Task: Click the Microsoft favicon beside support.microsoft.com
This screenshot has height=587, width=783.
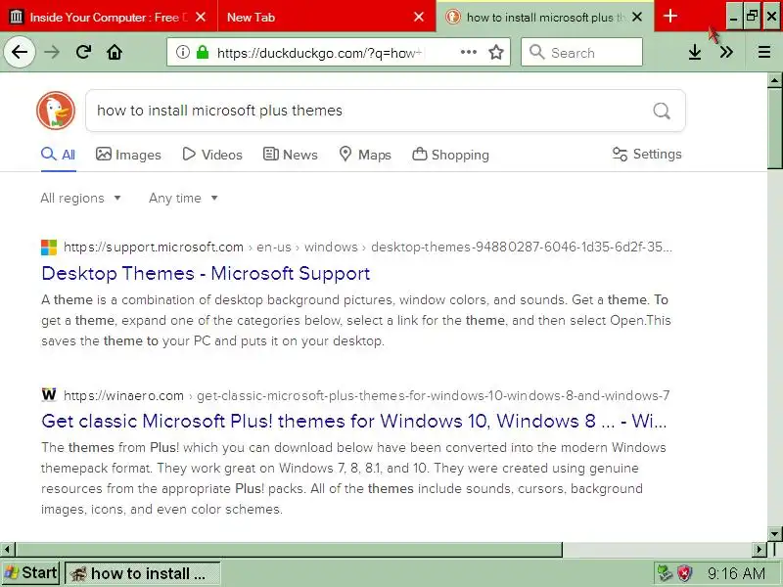Action: 49,248
